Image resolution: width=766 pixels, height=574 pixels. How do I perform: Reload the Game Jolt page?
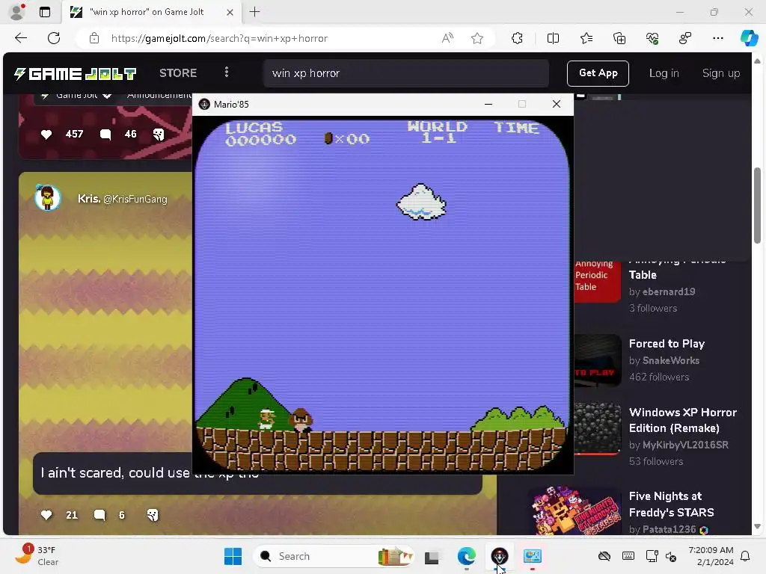point(54,38)
